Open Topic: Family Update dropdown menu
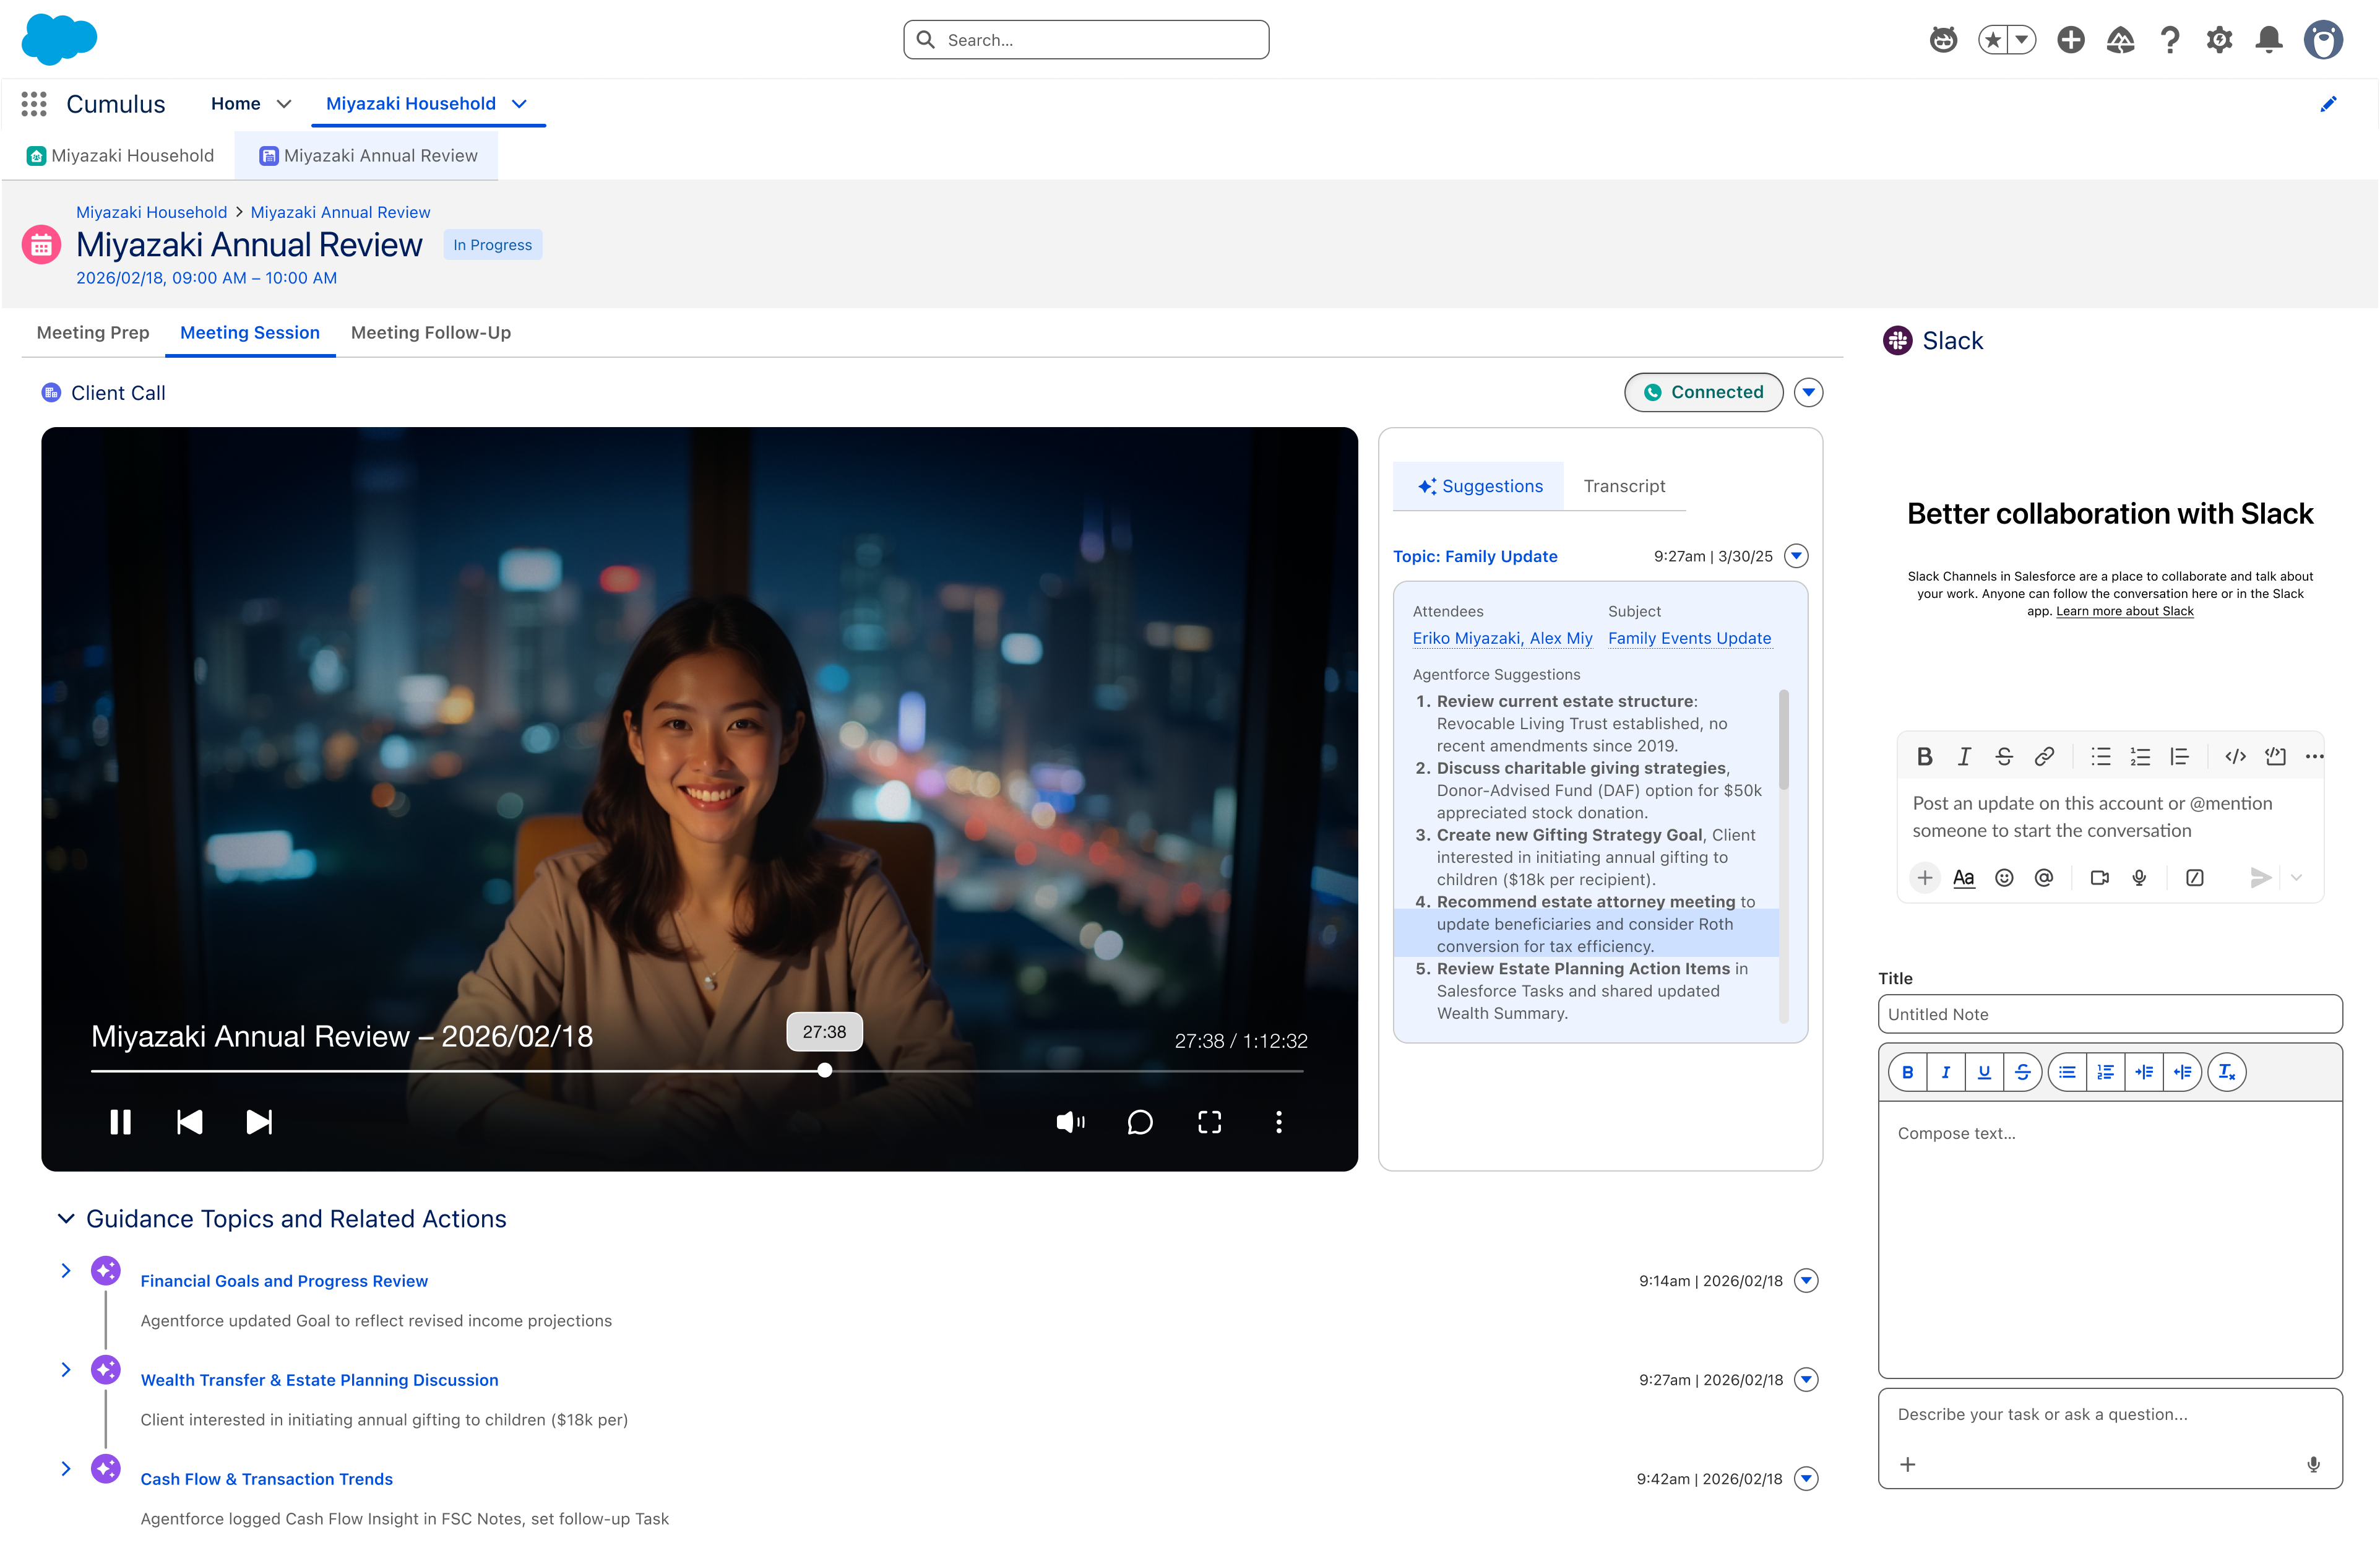This screenshot has width=2380, height=1566. click(1796, 555)
